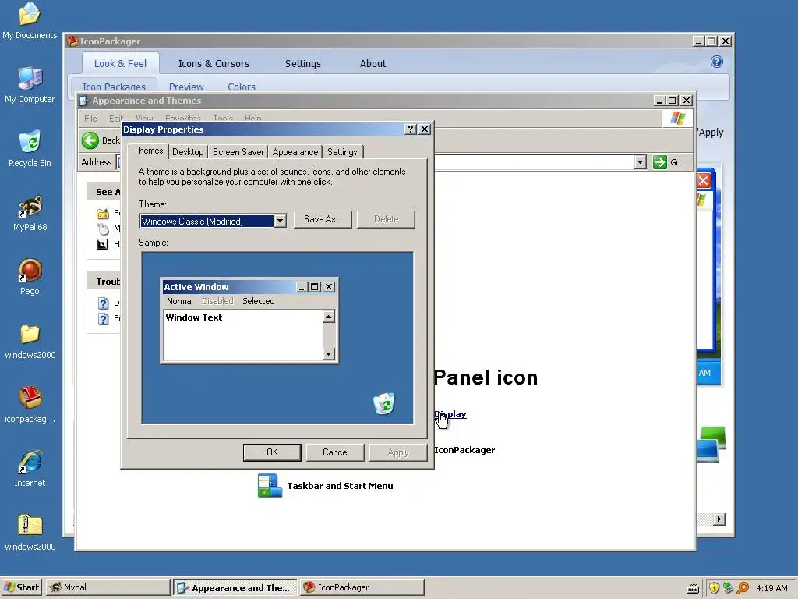Click scroll-up arrow in sample window
Screen dimensions: 798x599
329,317
